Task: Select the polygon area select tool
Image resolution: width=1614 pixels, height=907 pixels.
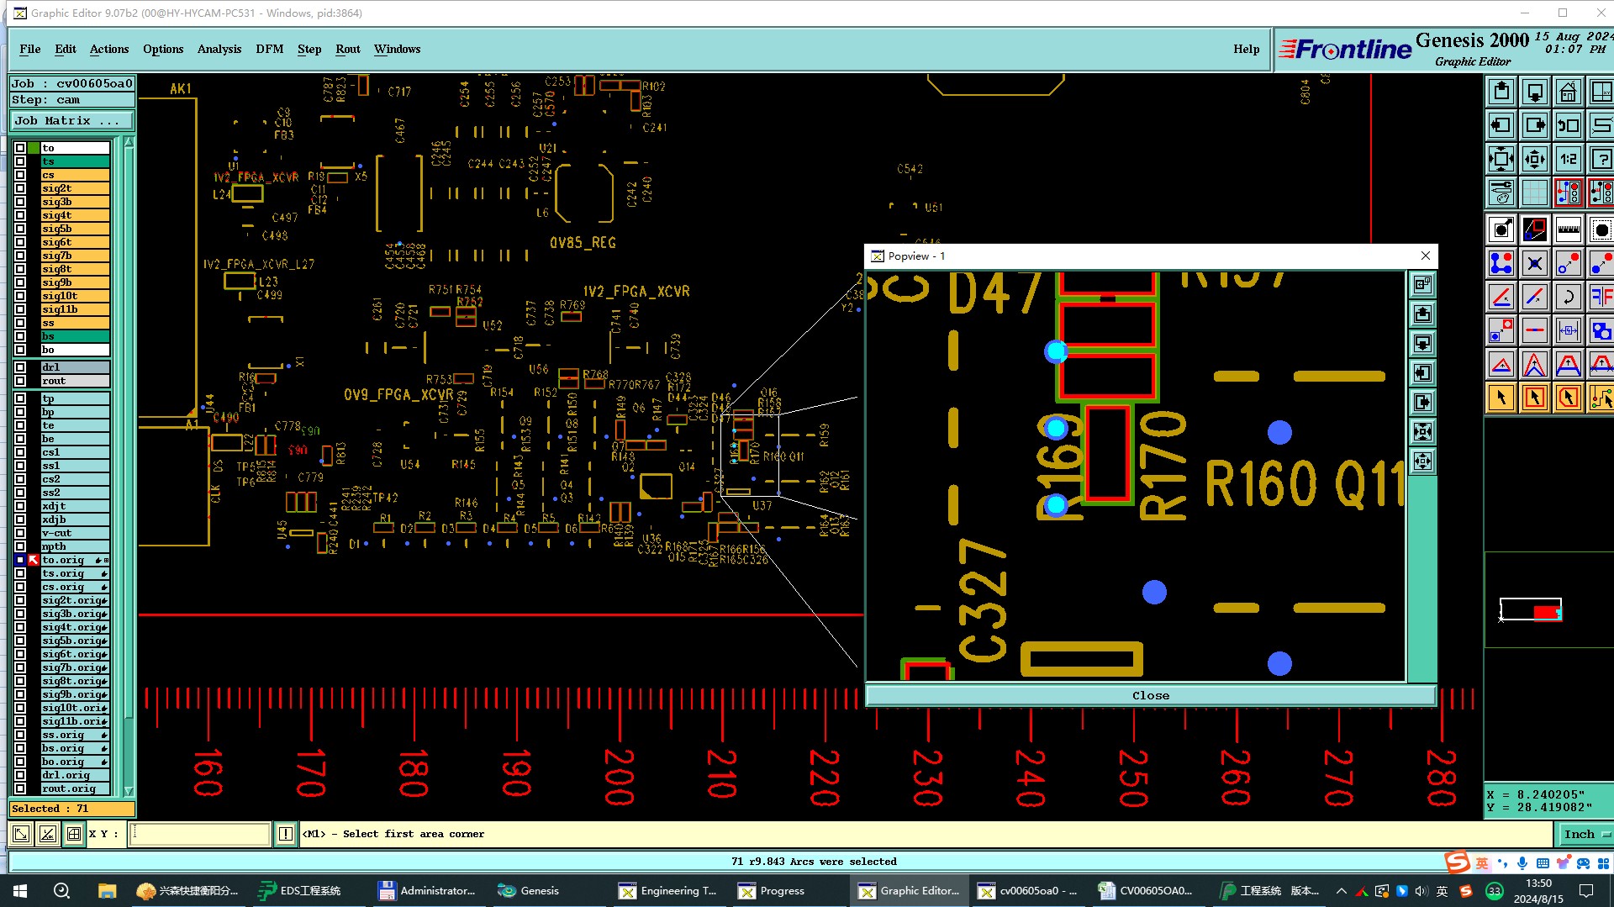Action: pyautogui.click(x=1569, y=398)
